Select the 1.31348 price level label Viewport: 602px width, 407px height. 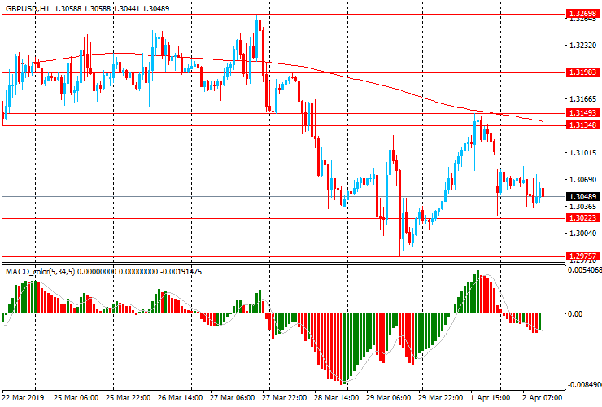(x=582, y=125)
